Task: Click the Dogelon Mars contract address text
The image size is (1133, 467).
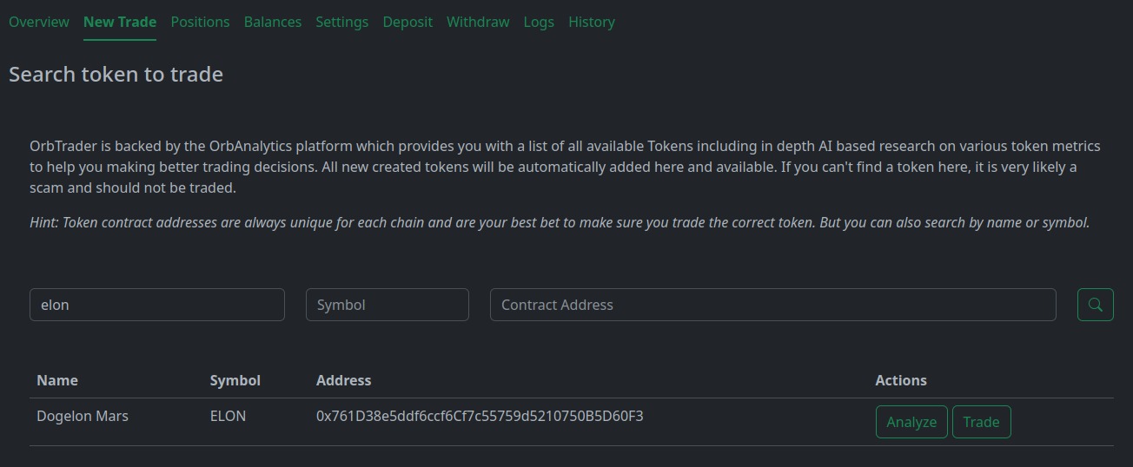Action: 480,416
